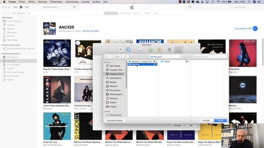
Task: Open I Don't Know Anybody Else album
Action: (57, 90)
